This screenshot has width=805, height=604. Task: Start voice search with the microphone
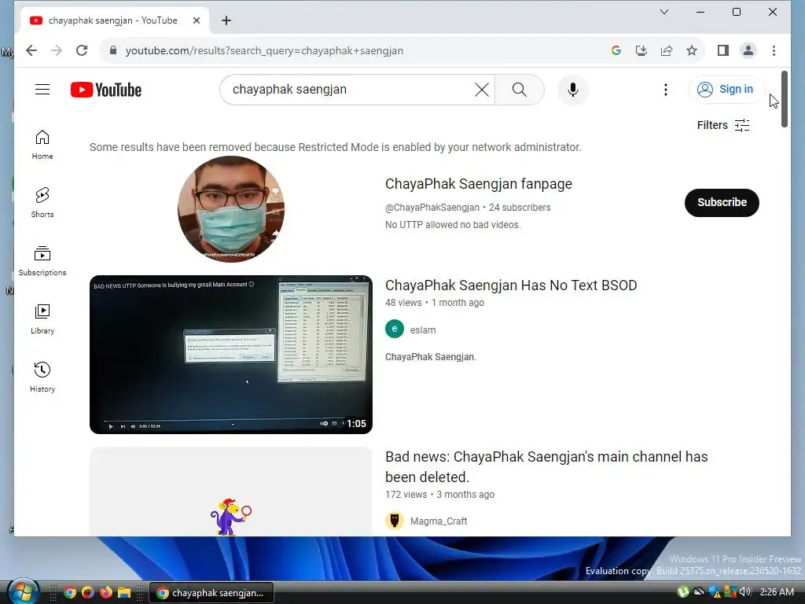click(573, 90)
